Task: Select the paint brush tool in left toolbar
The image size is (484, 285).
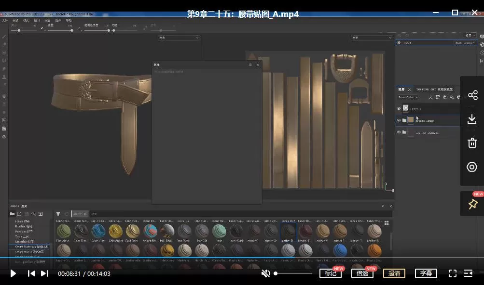Action: [x=4, y=37]
